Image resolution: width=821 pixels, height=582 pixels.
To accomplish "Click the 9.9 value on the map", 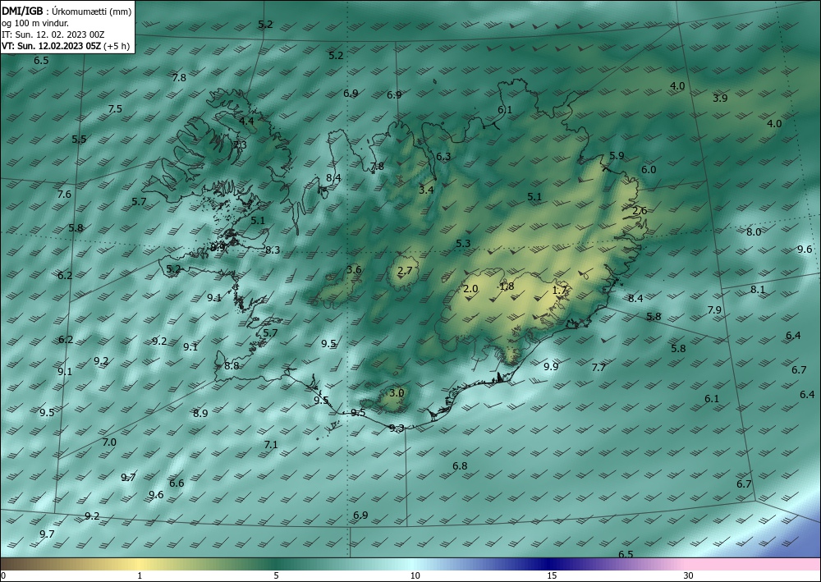I will coord(551,366).
